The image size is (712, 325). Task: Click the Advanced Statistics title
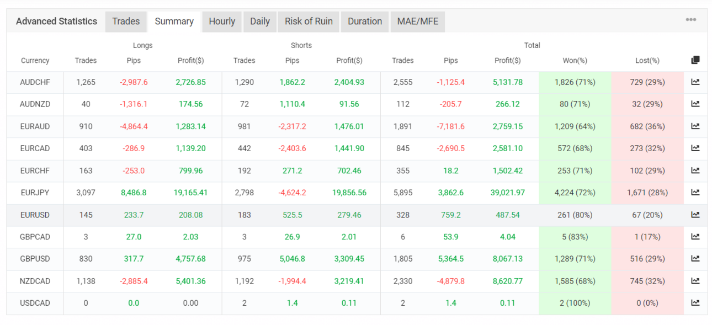[56, 22]
